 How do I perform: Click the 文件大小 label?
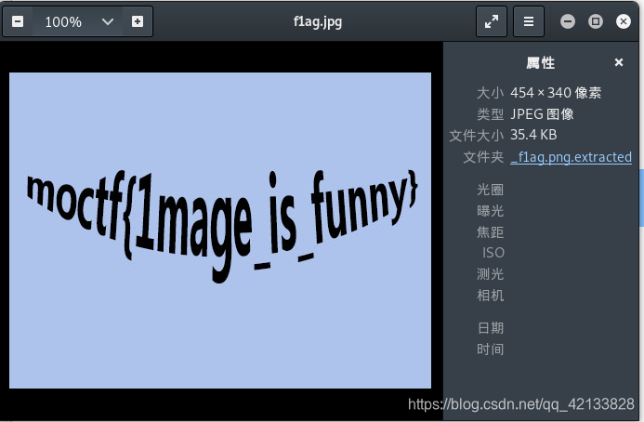[x=477, y=136]
